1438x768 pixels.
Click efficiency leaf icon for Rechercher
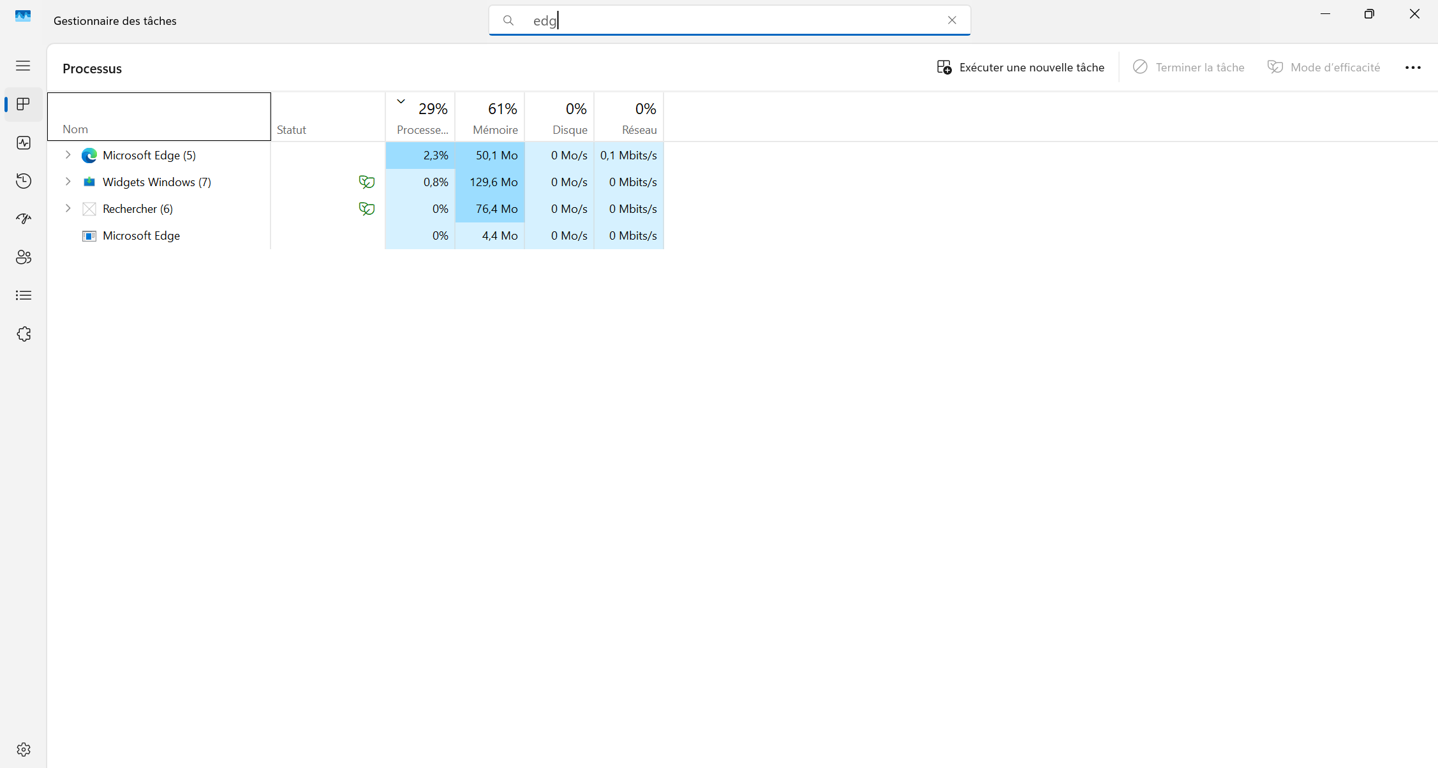(x=366, y=209)
